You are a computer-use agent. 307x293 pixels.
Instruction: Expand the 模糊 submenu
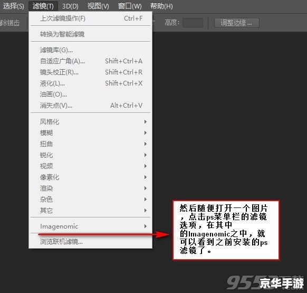pos(90,133)
